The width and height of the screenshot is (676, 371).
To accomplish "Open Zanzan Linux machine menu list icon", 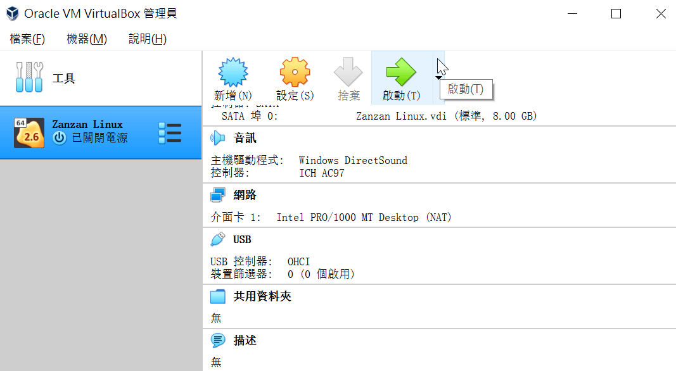I will click(170, 133).
